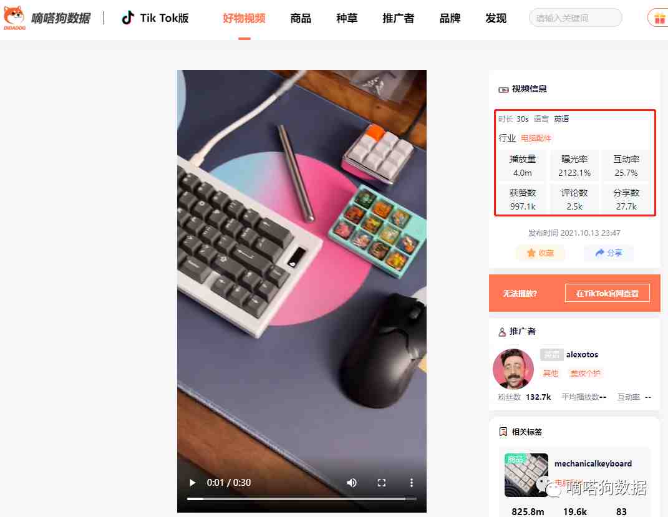Click the TikTok logo icon
Screen dimensions: 668x517
point(127,18)
